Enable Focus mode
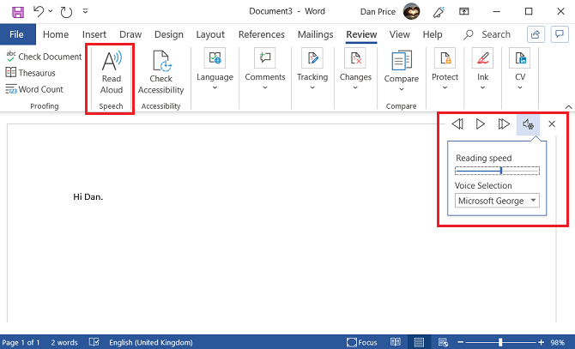This screenshot has width=575, height=349. 362,342
